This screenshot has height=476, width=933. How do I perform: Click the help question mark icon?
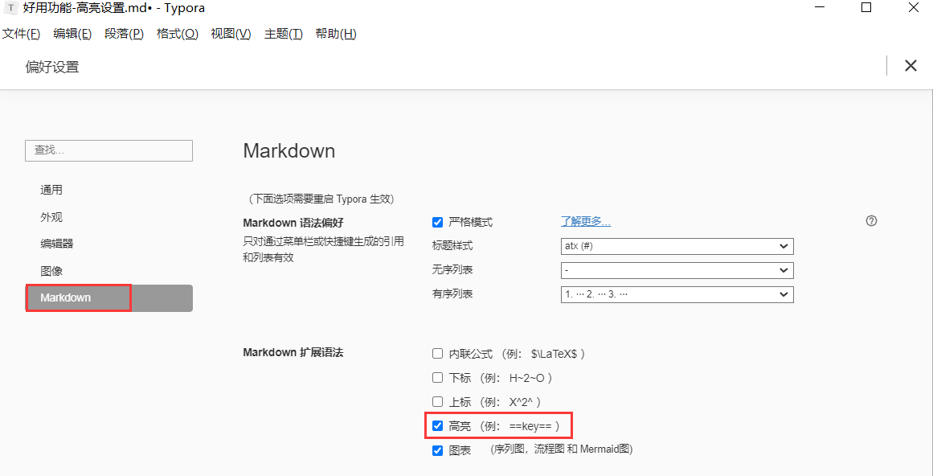871,221
